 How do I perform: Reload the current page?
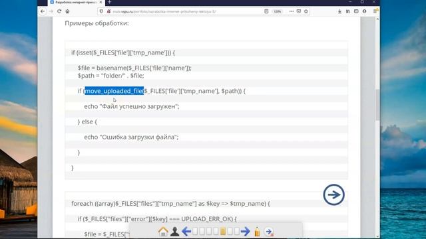[x=59, y=11]
